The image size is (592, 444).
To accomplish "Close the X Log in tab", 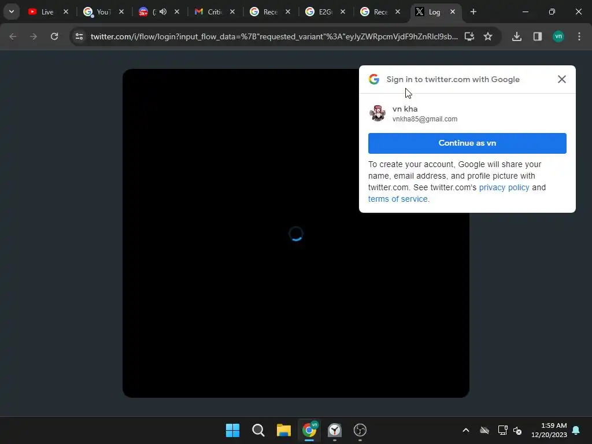I will coord(453,12).
